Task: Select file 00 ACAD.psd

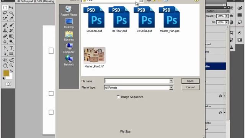Action: click(x=94, y=20)
